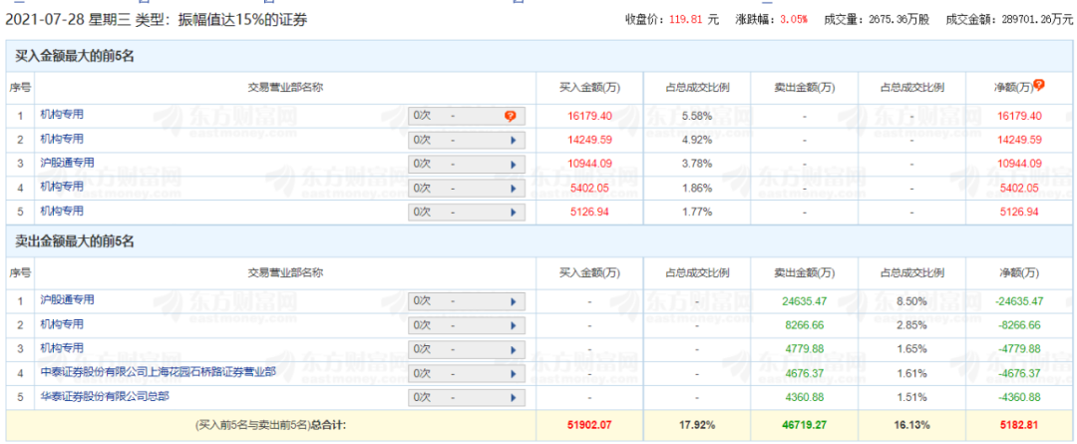
Task: Select the 卖出金额最大的前5名 section header
Action: (75, 241)
